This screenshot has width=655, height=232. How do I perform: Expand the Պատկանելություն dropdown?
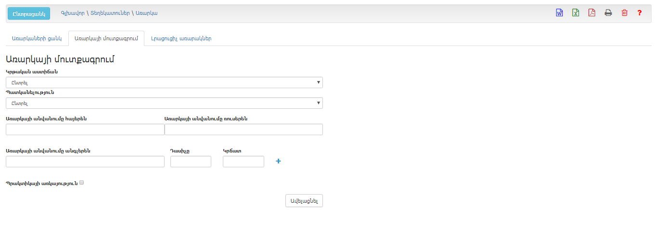click(164, 103)
